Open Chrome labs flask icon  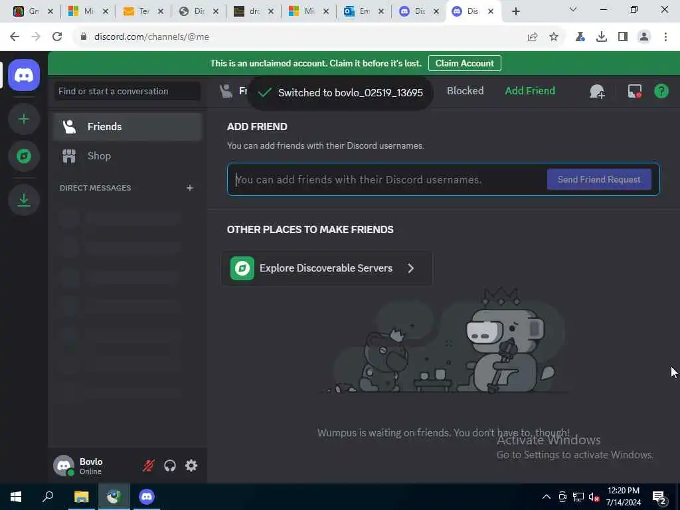[580, 37]
